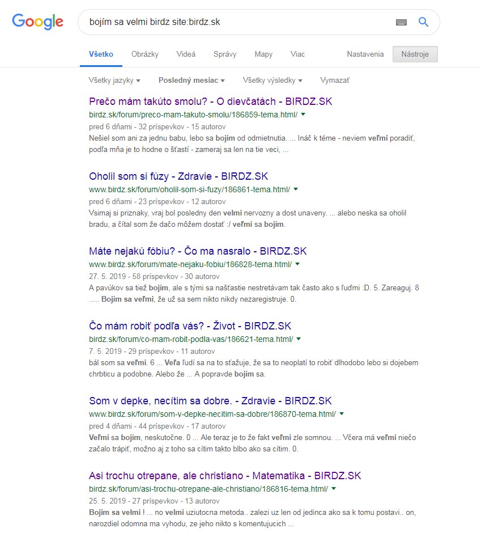Click the blue search magnifier icon
This screenshot has width=481, height=541.
pos(423,22)
